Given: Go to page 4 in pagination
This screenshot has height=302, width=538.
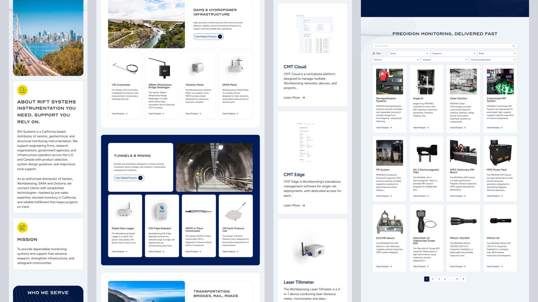Looking at the screenshot, I should click(x=445, y=279).
